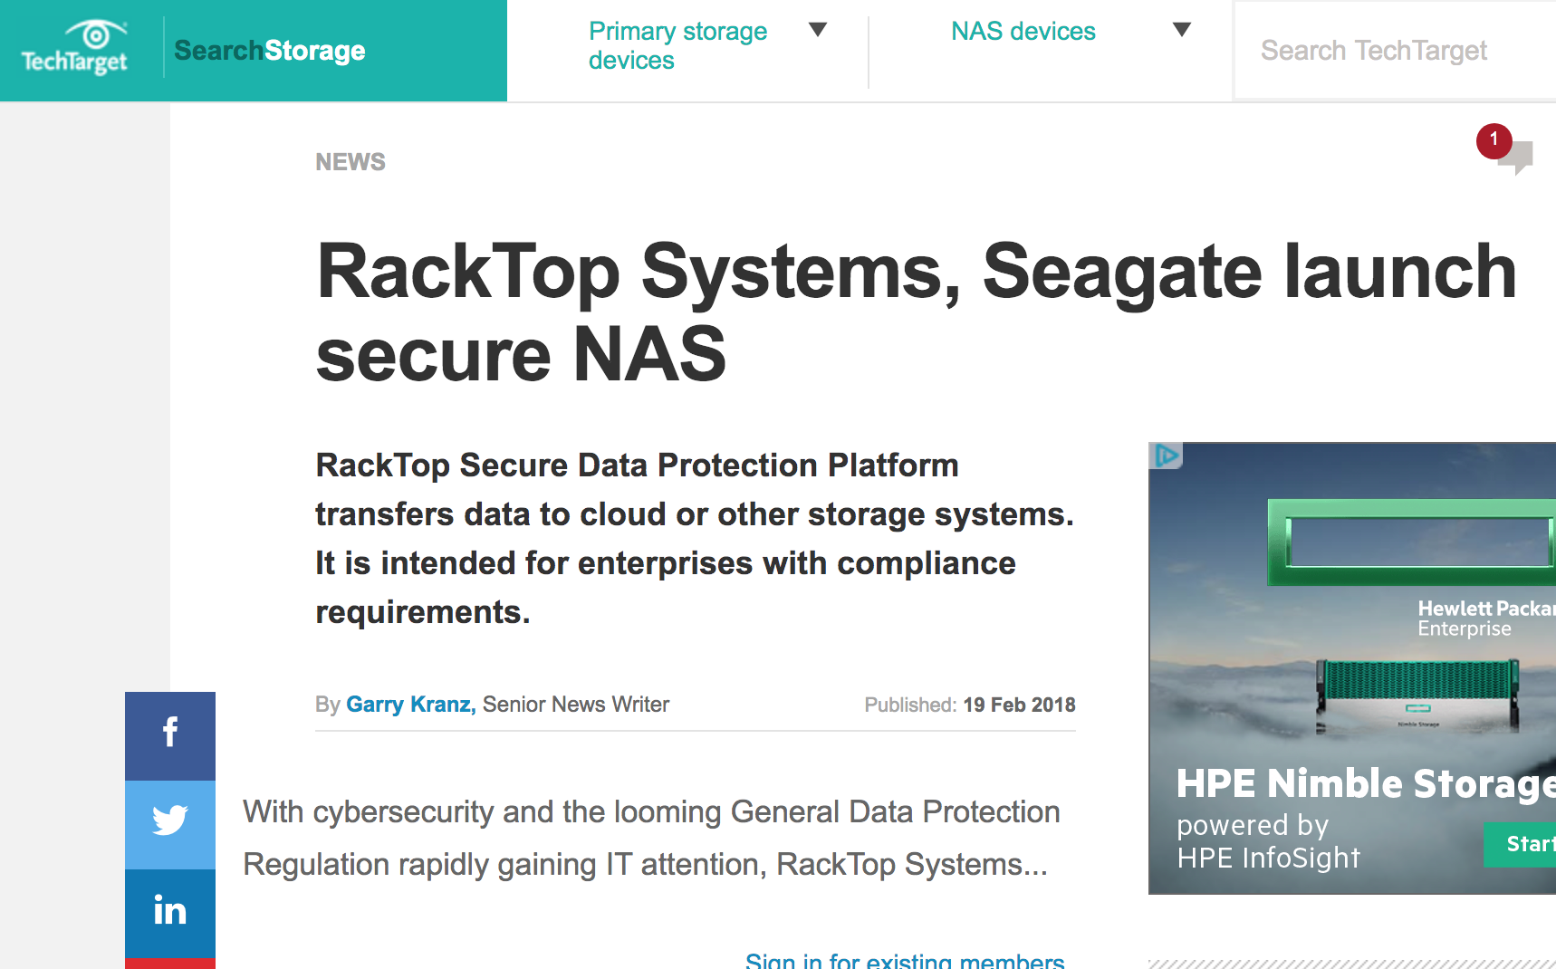Open the TechTarget logo home link
This screenshot has height=969, width=1556.
point(74,47)
